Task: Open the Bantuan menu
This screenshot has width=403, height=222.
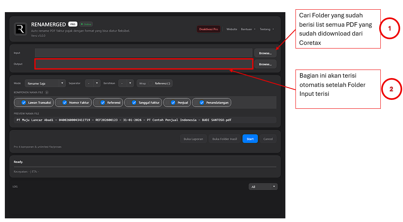Action: point(248,29)
